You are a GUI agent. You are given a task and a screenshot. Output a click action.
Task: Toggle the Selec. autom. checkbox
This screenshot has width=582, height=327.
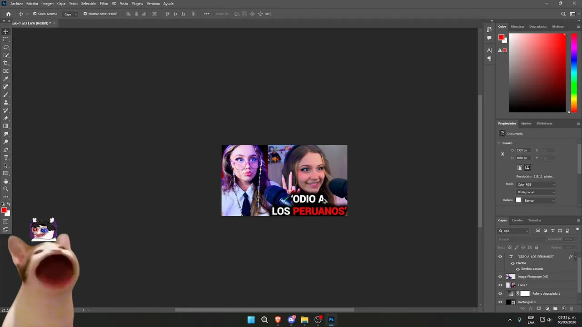[35, 14]
